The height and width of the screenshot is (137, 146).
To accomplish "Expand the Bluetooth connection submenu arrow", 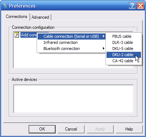I will click(104, 49).
